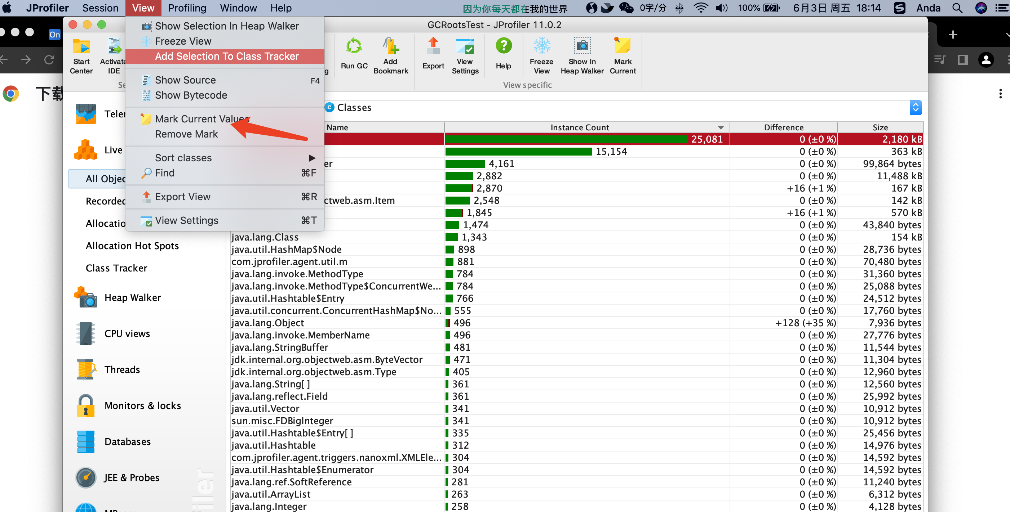Open a new Chrome tab with plus button
This screenshot has height=512, width=1010.
pos(953,35)
